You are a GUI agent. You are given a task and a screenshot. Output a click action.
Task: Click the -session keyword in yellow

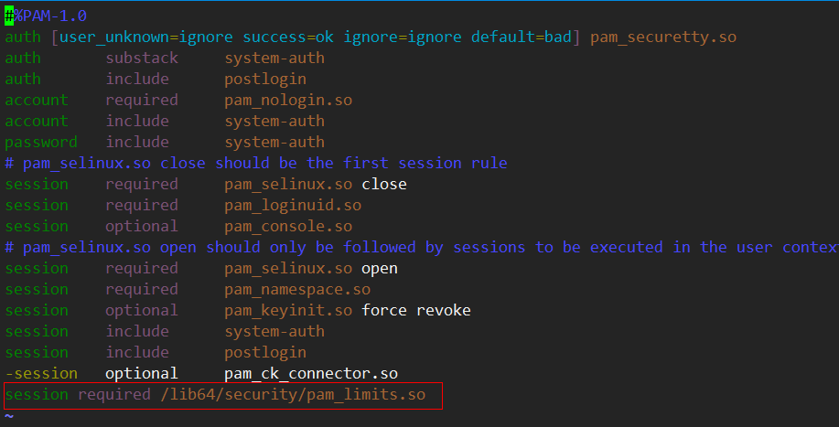pyautogui.click(x=41, y=374)
